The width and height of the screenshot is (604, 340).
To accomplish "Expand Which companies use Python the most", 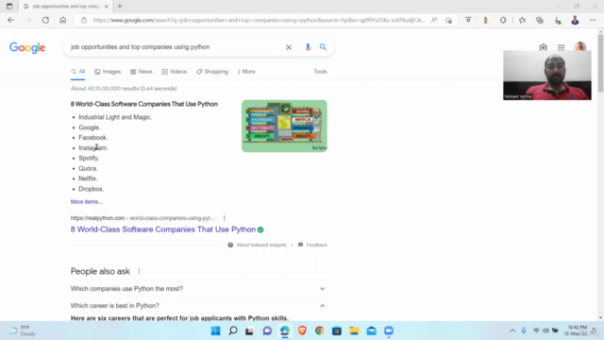I will (x=198, y=289).
